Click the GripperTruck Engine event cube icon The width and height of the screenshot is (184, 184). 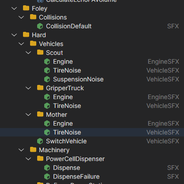point(47,97)
